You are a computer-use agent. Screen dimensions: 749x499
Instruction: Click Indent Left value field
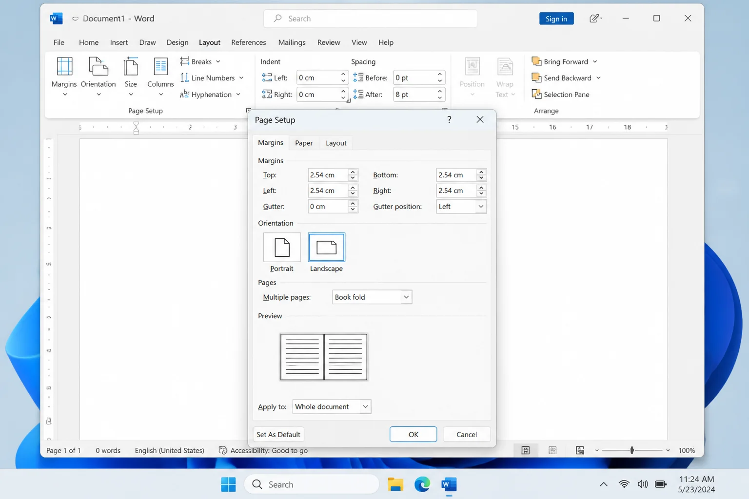(317, 78)
